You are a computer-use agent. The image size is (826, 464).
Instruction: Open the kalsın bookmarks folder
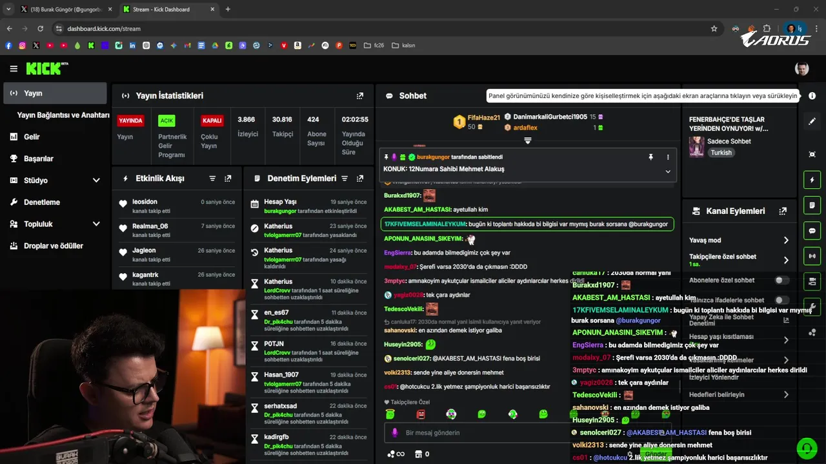point(403,46)
